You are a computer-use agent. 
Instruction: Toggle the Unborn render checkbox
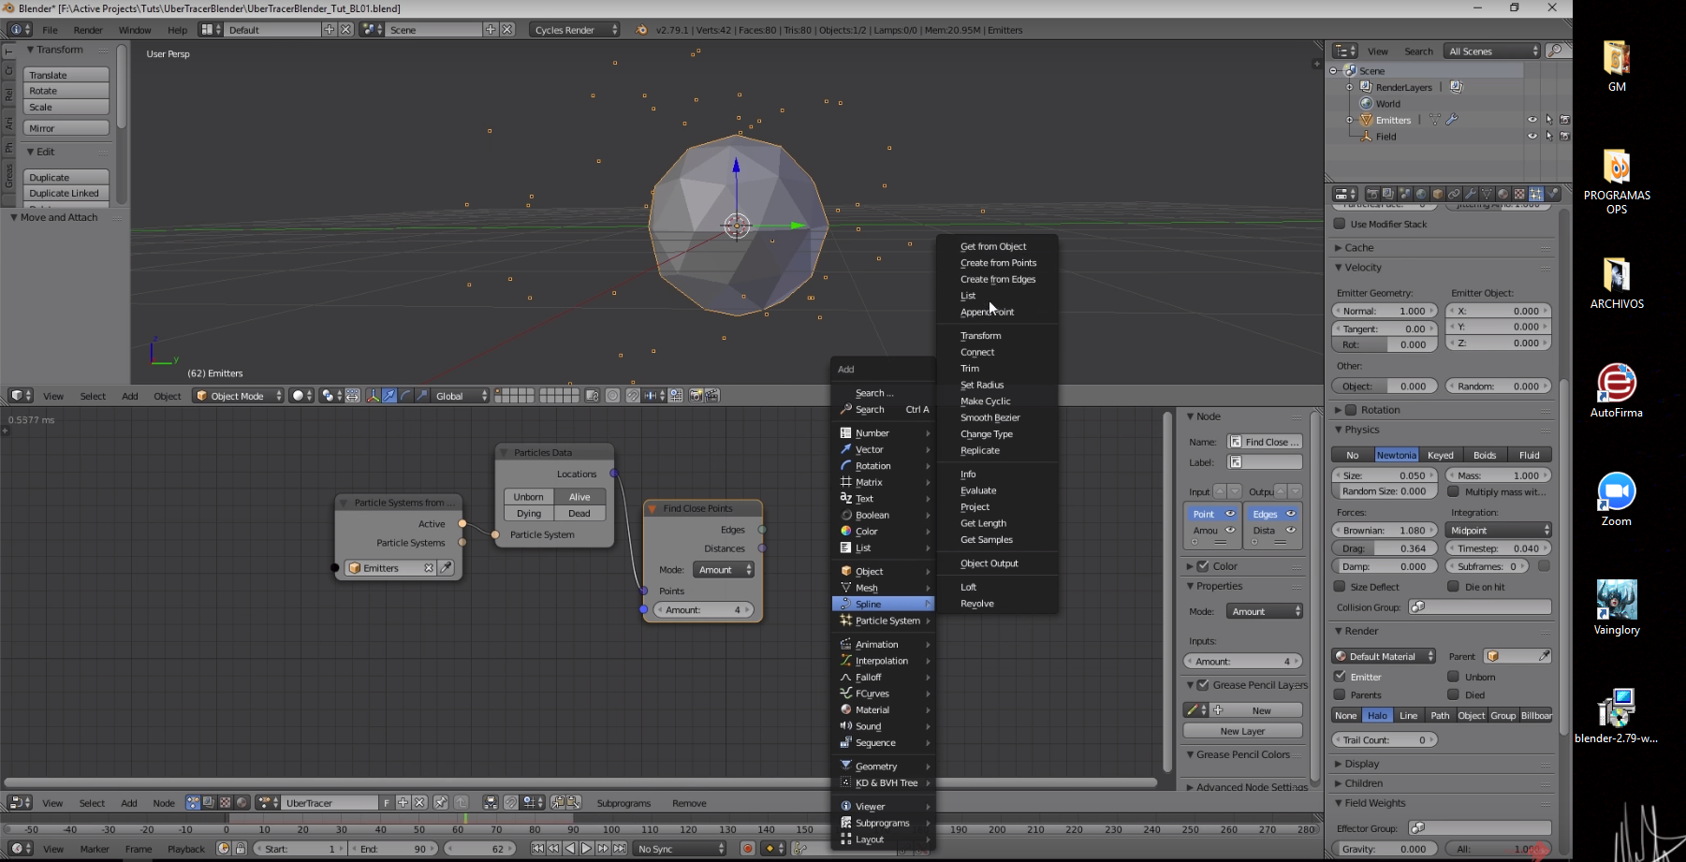(1453, 677)
